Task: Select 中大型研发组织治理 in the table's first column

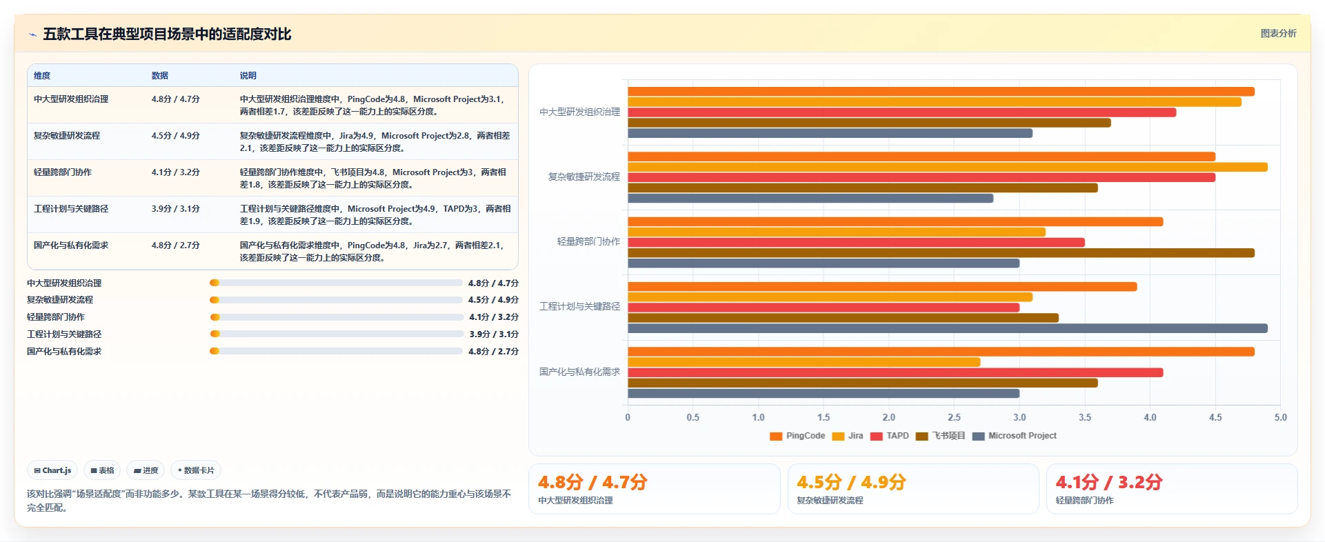Action: 71,99
